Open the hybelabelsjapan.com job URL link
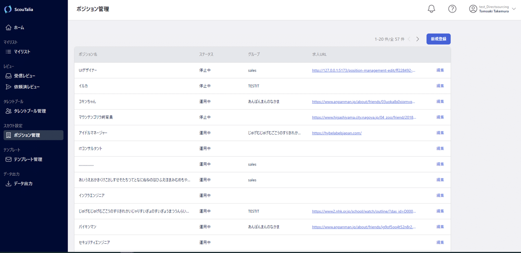 pyautogui.click(x=337, y=133)
